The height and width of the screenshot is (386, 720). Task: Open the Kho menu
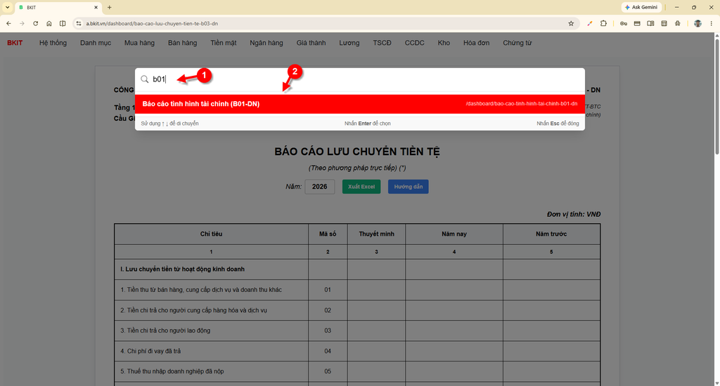(444, 43)
